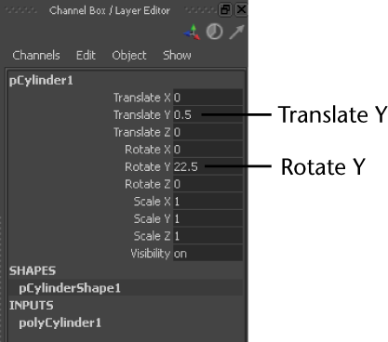Select the Rotate X channel label
This screenshot has width=388, height=342.
(x=148, y=150)
